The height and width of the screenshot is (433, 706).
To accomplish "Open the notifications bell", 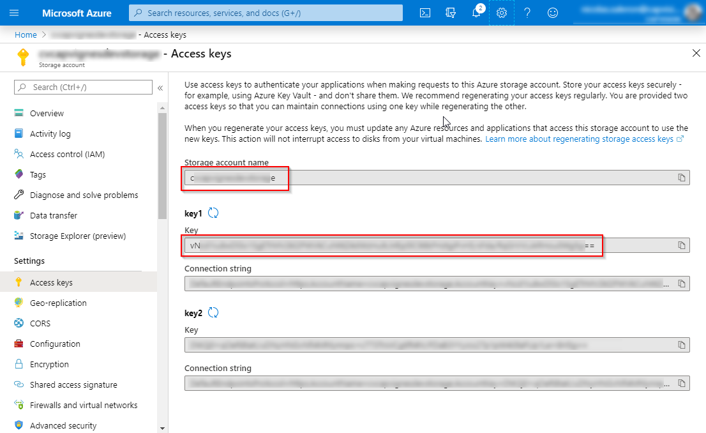I will 476,13.
